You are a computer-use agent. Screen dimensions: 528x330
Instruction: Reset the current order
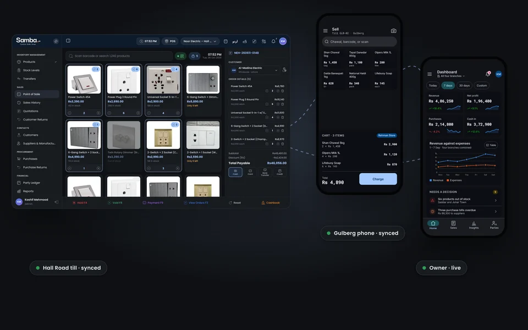tap(235, 203)
